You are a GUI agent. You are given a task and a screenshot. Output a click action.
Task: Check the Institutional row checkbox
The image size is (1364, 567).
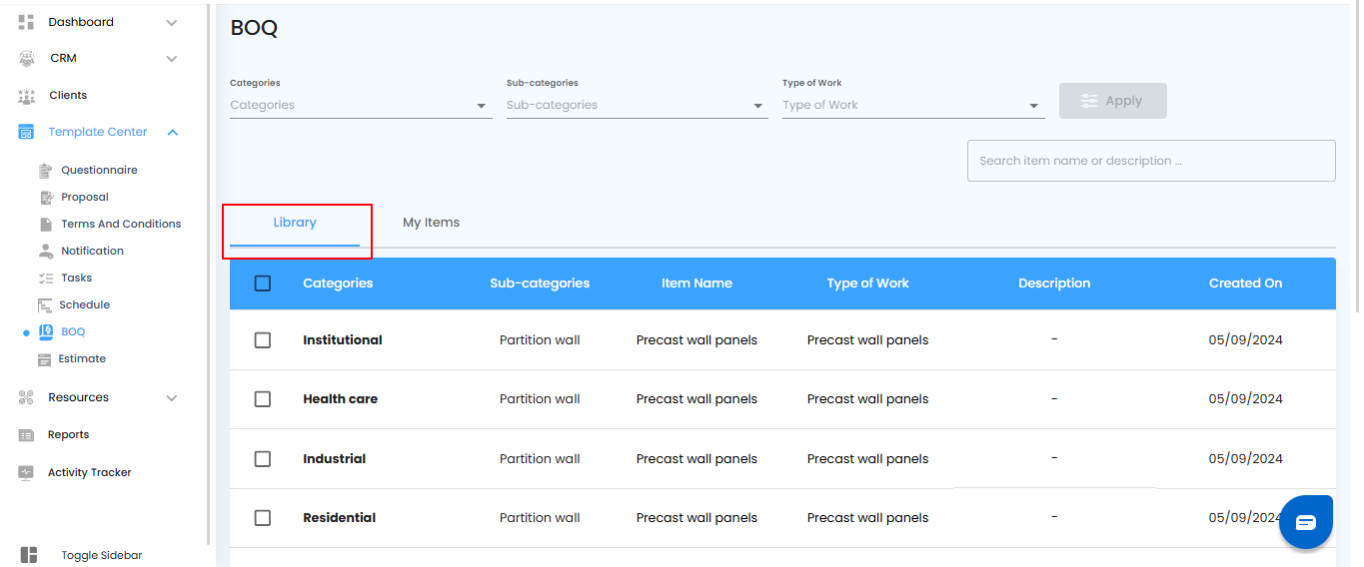point(263,340)
